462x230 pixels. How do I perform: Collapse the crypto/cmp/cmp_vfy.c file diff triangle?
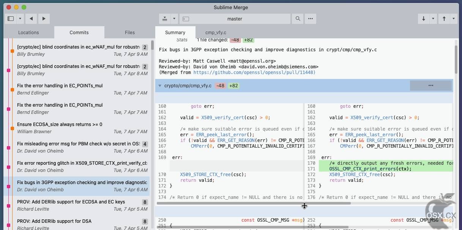[160, 86]
